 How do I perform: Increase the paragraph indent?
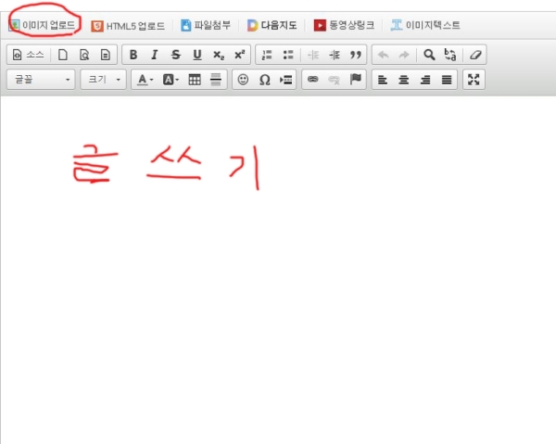pyautogui.click(x=335, y=55)
